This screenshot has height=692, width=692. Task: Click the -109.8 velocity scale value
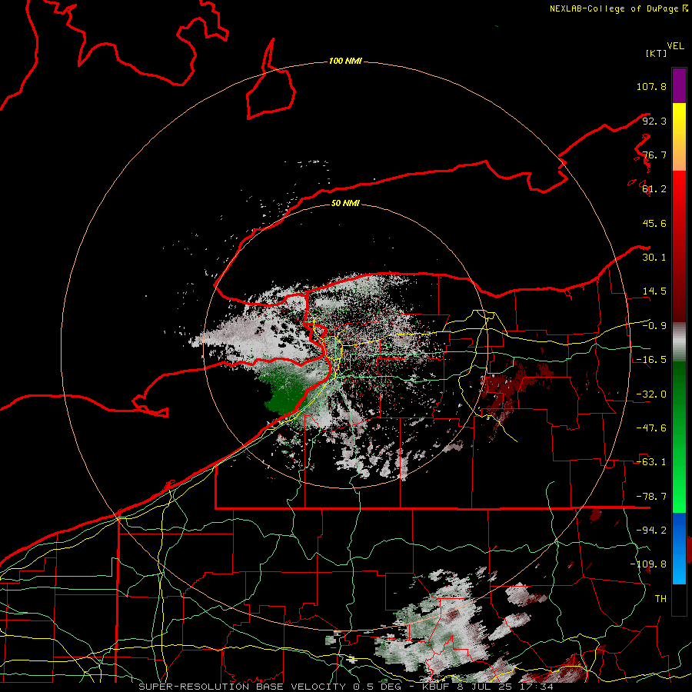coord(648,564)
